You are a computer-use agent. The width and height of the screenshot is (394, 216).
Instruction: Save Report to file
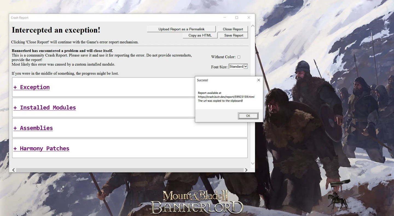tap(234, 35)
